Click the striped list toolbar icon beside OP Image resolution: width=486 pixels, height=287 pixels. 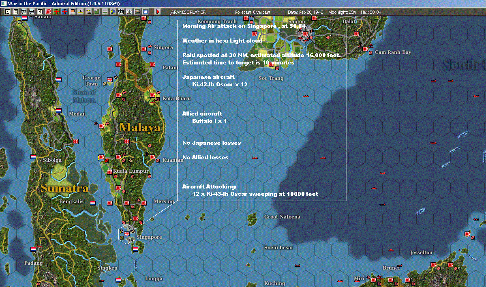coord(137,12)
